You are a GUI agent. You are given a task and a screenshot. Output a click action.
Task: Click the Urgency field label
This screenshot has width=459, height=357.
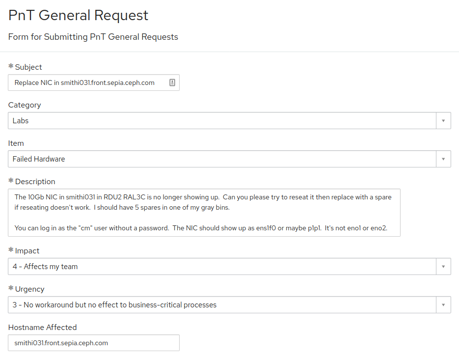click(29, 289)
